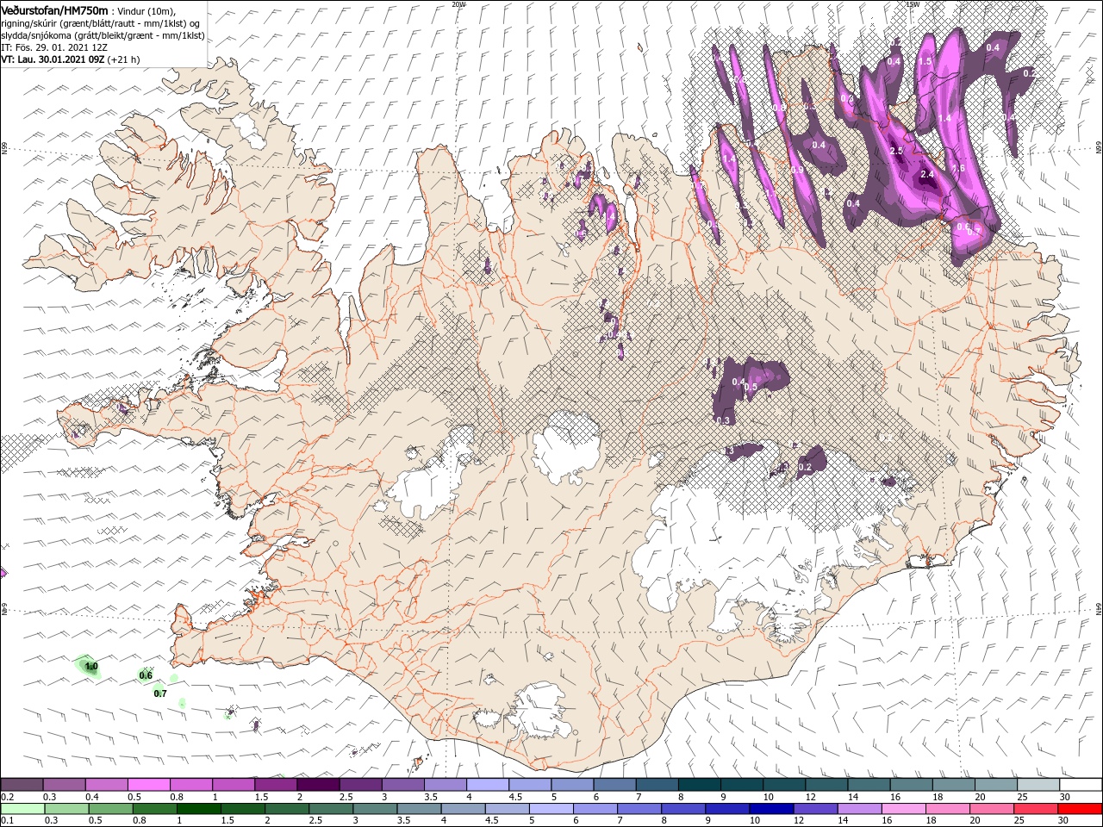The height and width of the screenshot is (827, 1103).
Task: Select the darkest green 1 swatch, lower legend row
Action: [199, 809]
